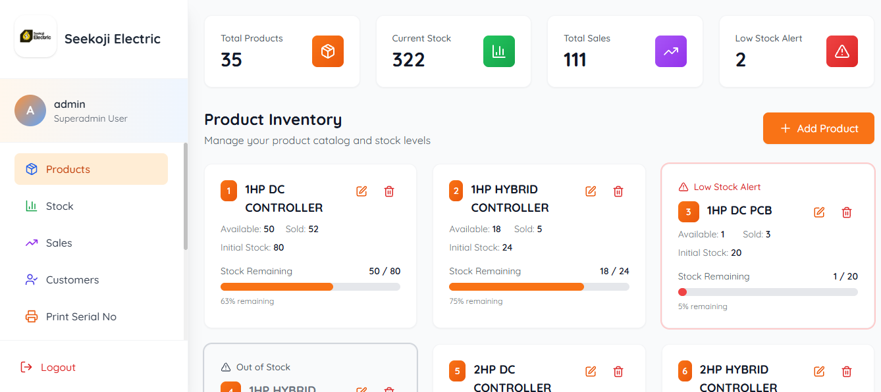Delete the 2HP HYBRID CONTROLLER product

847,372
